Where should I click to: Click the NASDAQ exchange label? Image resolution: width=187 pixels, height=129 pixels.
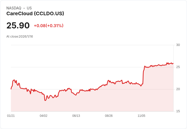14,8
